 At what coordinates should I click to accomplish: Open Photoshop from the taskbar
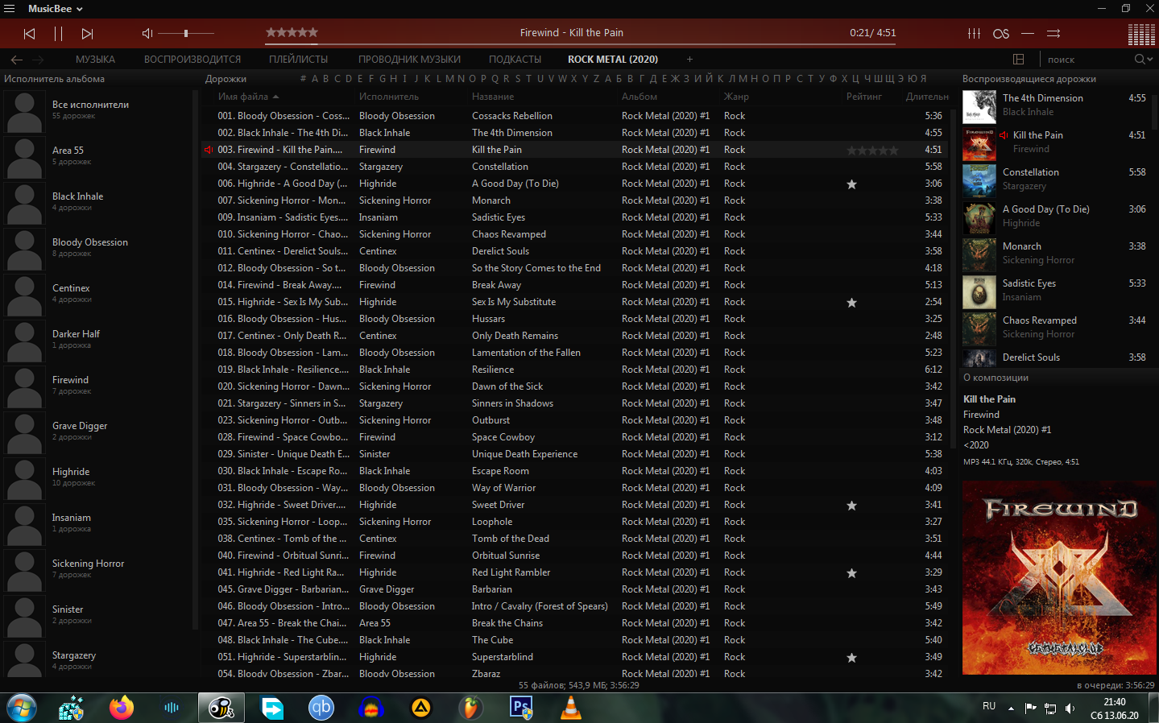521,708
